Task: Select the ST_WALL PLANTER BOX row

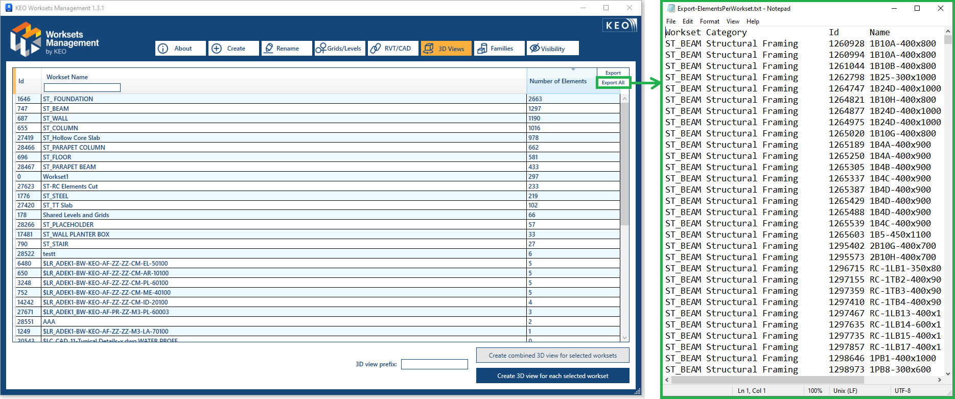Action: pyautogui.click(x=317, y=234)
